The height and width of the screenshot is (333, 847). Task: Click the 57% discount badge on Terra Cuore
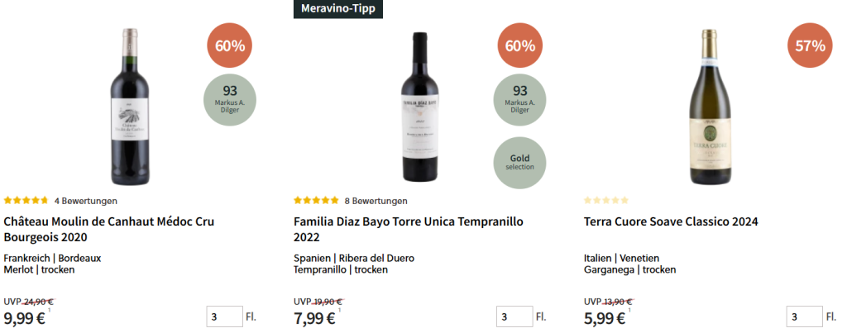[x=811, y=45]
